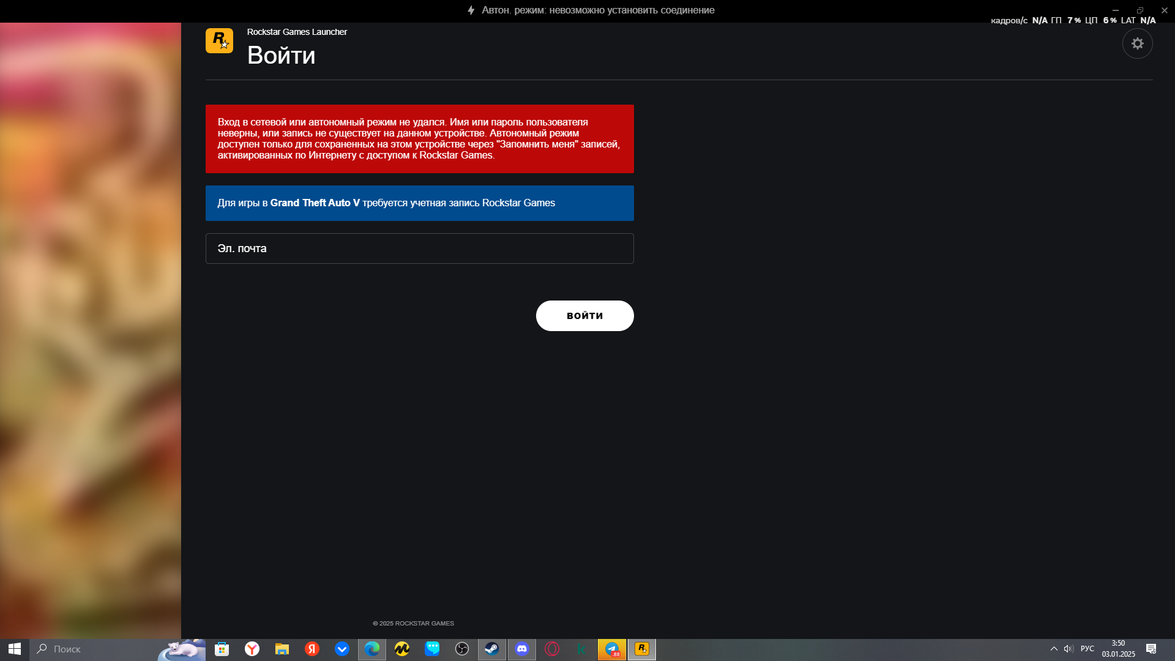Open OBS Studio from taskbar
Screen dimensions: 1175x661
click(462, 649)
